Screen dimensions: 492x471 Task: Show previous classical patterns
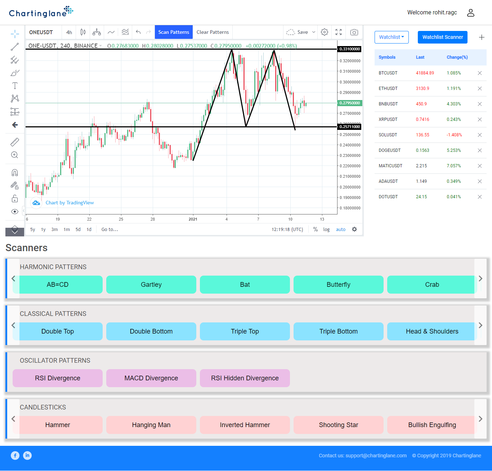13,325
